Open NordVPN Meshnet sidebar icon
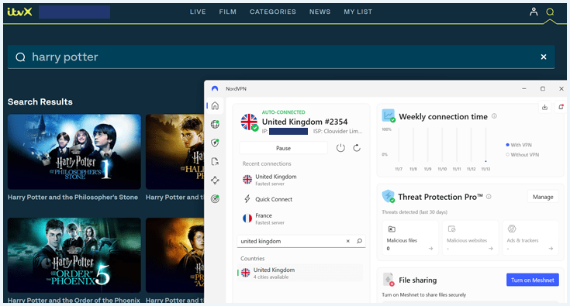The image size is (570, 306). (x=215, y=180)
